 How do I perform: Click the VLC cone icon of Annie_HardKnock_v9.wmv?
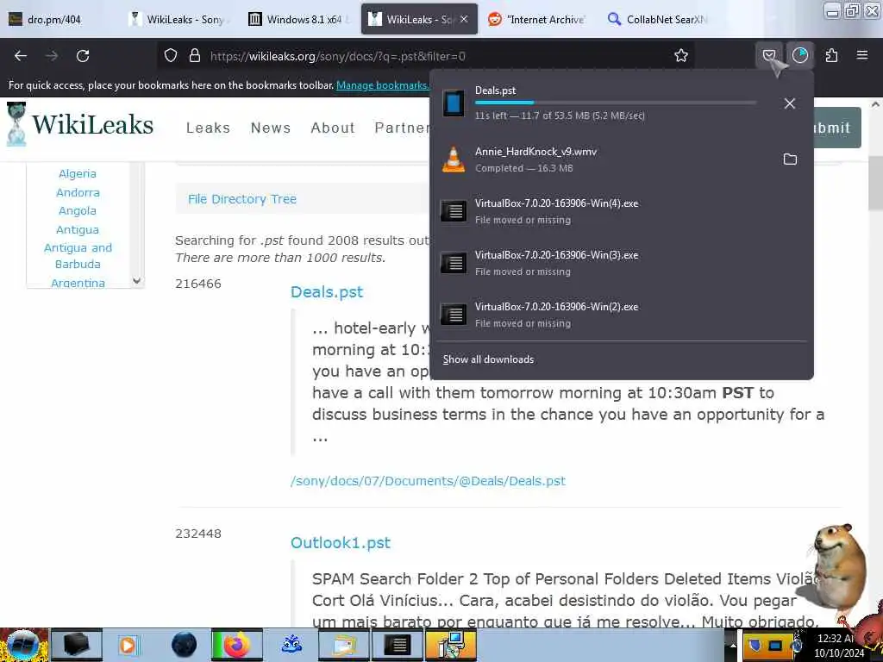pyautogui.click(x=454, y=159)
